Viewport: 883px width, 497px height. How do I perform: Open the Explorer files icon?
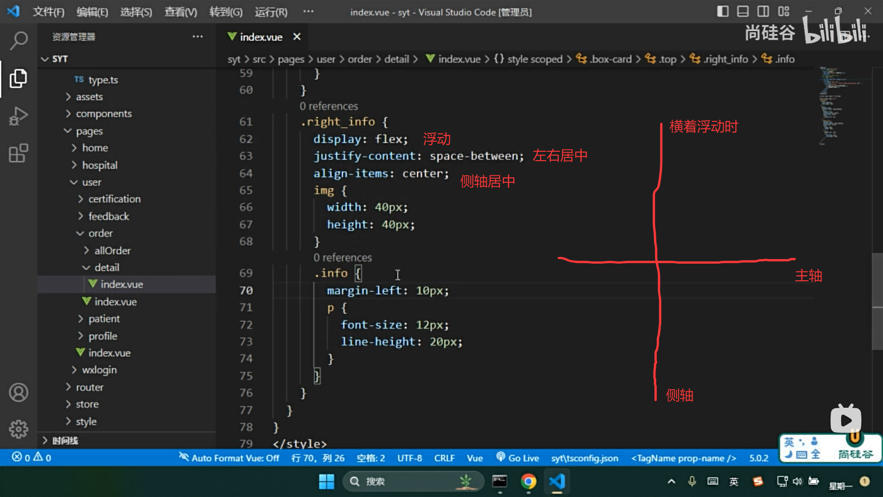(x=18, y=78)
